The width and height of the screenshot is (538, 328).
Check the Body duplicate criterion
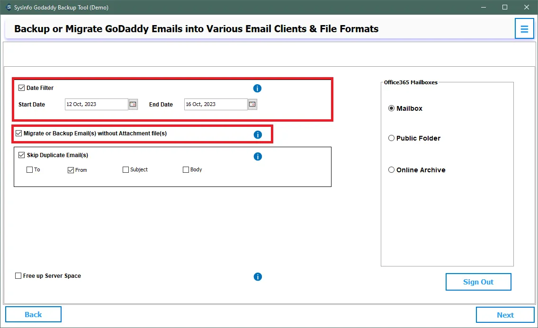[x=186, y=169]
